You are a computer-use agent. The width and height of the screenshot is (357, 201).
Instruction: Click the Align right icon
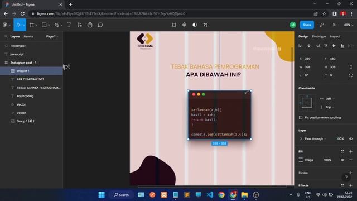click(317, 46)
